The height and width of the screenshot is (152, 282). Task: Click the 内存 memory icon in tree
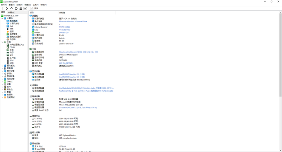pos(8,53)
